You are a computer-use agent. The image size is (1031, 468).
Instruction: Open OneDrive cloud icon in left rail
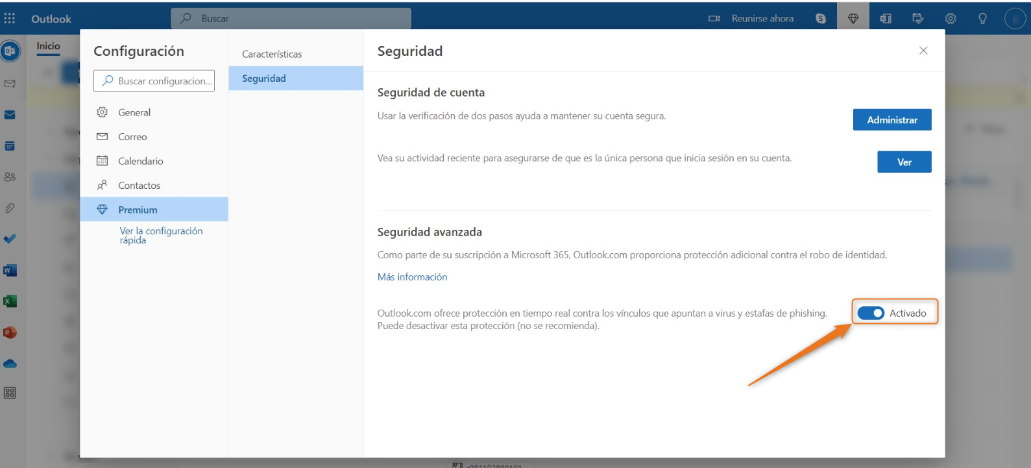(x=10, y=363)
